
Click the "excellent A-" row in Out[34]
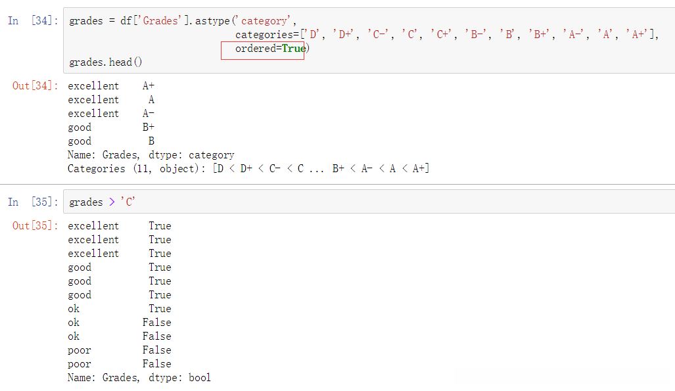(x=111, y=114)
